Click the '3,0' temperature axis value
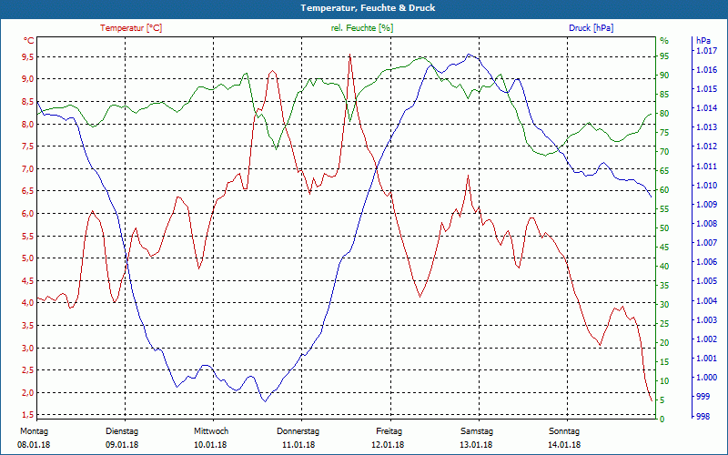Screen dimensions: 728x455 pos(28,348)
